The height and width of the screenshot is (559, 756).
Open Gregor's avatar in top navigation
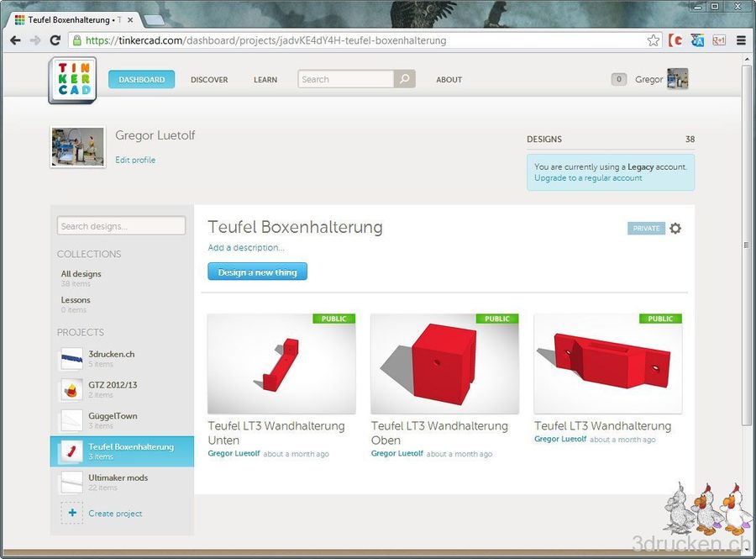tap(677, 79)
